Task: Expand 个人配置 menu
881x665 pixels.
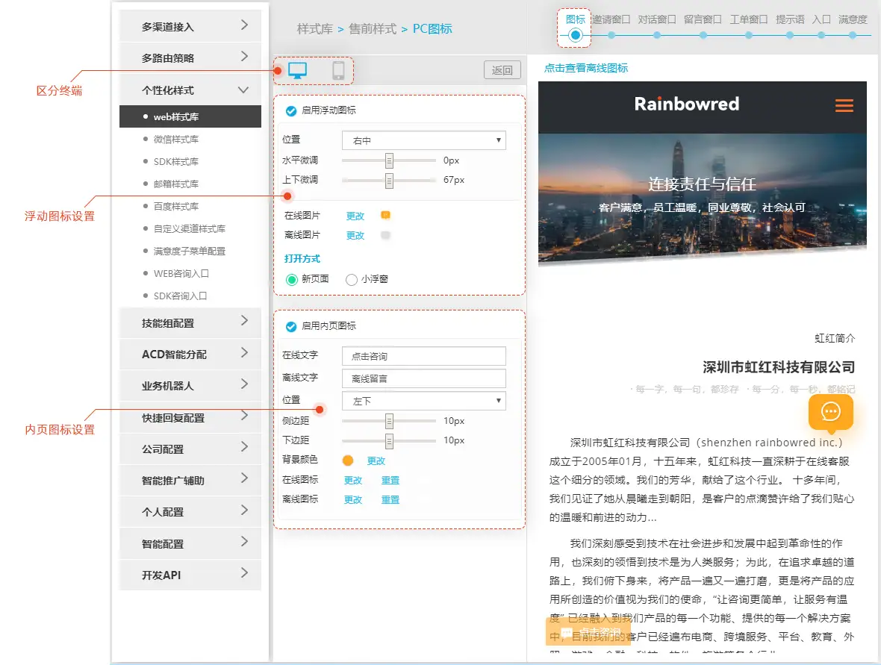Action: click(190, 512)
